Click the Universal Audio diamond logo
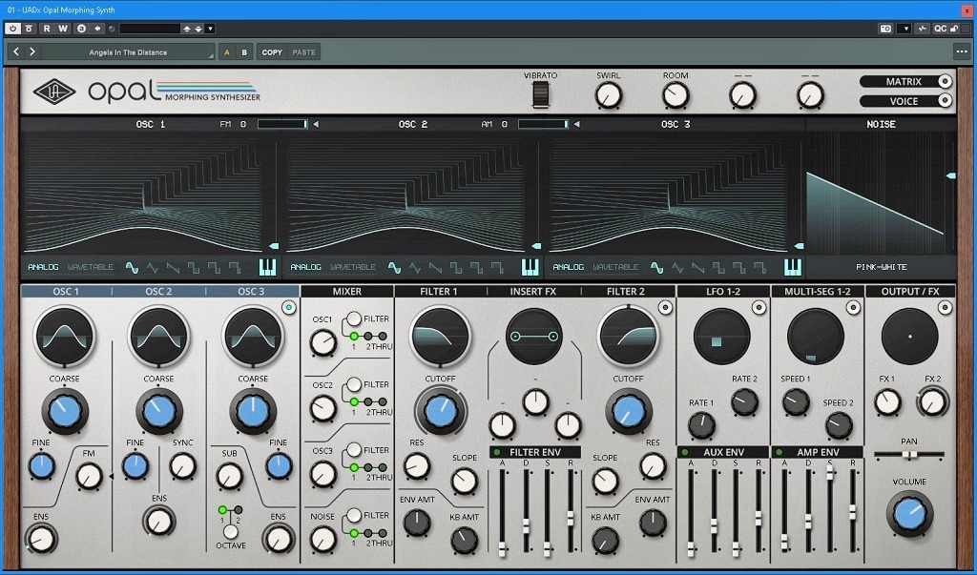 (54, 92)
